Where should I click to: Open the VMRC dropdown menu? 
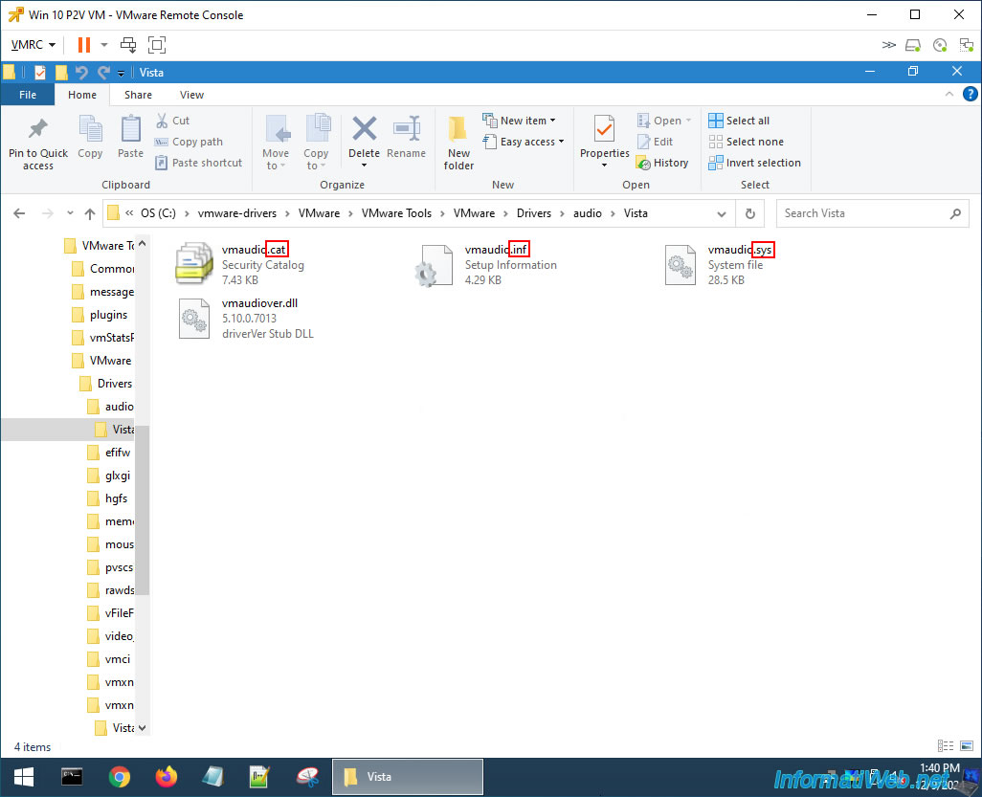click(33, 44)
